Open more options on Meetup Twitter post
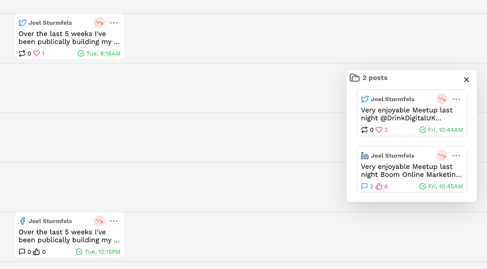 456,99
